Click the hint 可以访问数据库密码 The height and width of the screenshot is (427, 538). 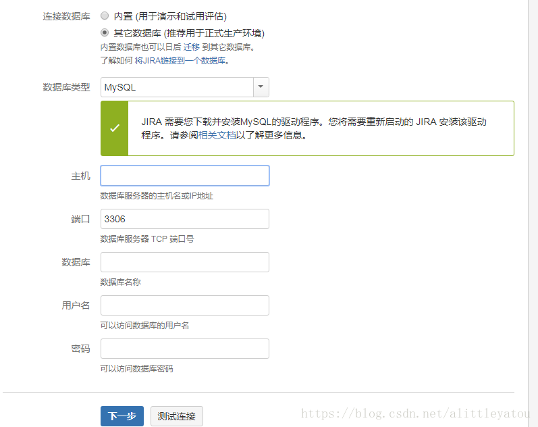point(136,369)
